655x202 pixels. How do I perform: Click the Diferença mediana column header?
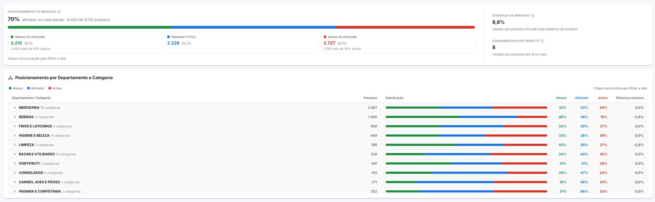click(x=630, y=98)
